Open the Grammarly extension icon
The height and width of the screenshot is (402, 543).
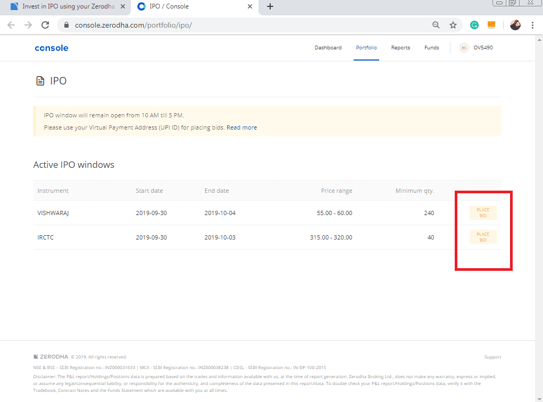[474, 25]
